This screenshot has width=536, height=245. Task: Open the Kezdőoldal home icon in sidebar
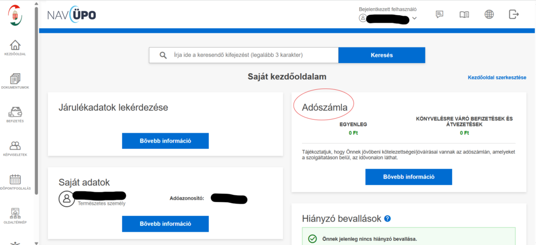pos(15,45)
